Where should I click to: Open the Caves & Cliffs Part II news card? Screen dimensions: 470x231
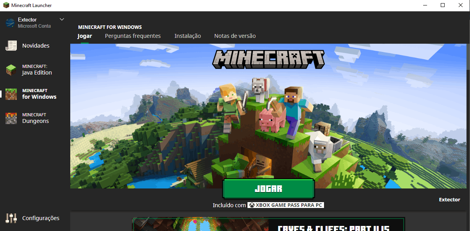pos(269,224)
